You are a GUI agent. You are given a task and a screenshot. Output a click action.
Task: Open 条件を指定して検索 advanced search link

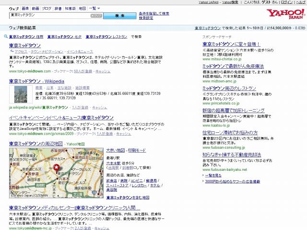coord(154,13)
